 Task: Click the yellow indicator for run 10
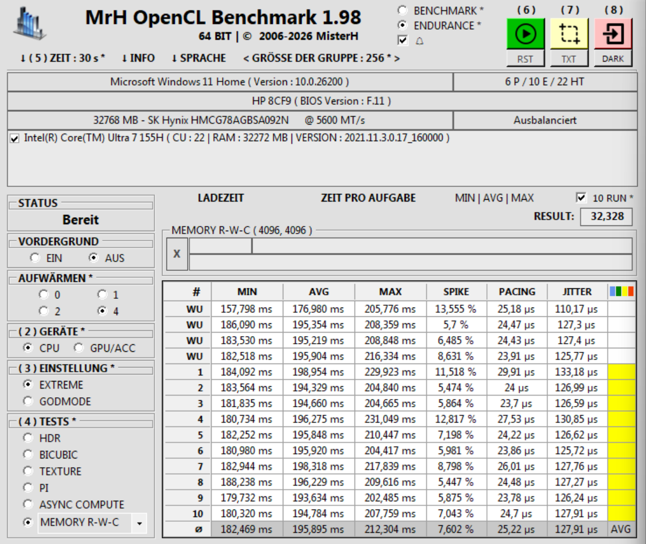coord(622,514)
